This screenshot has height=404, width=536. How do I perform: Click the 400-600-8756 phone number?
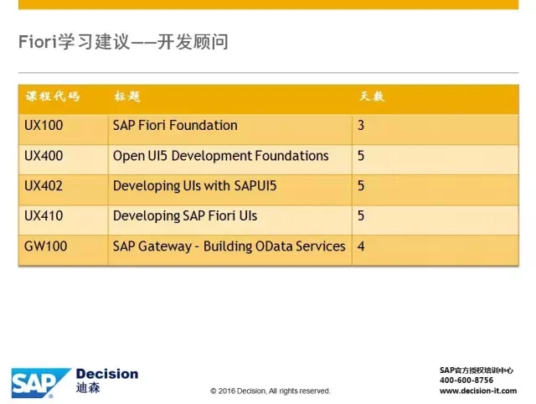(x=466, y=380)
